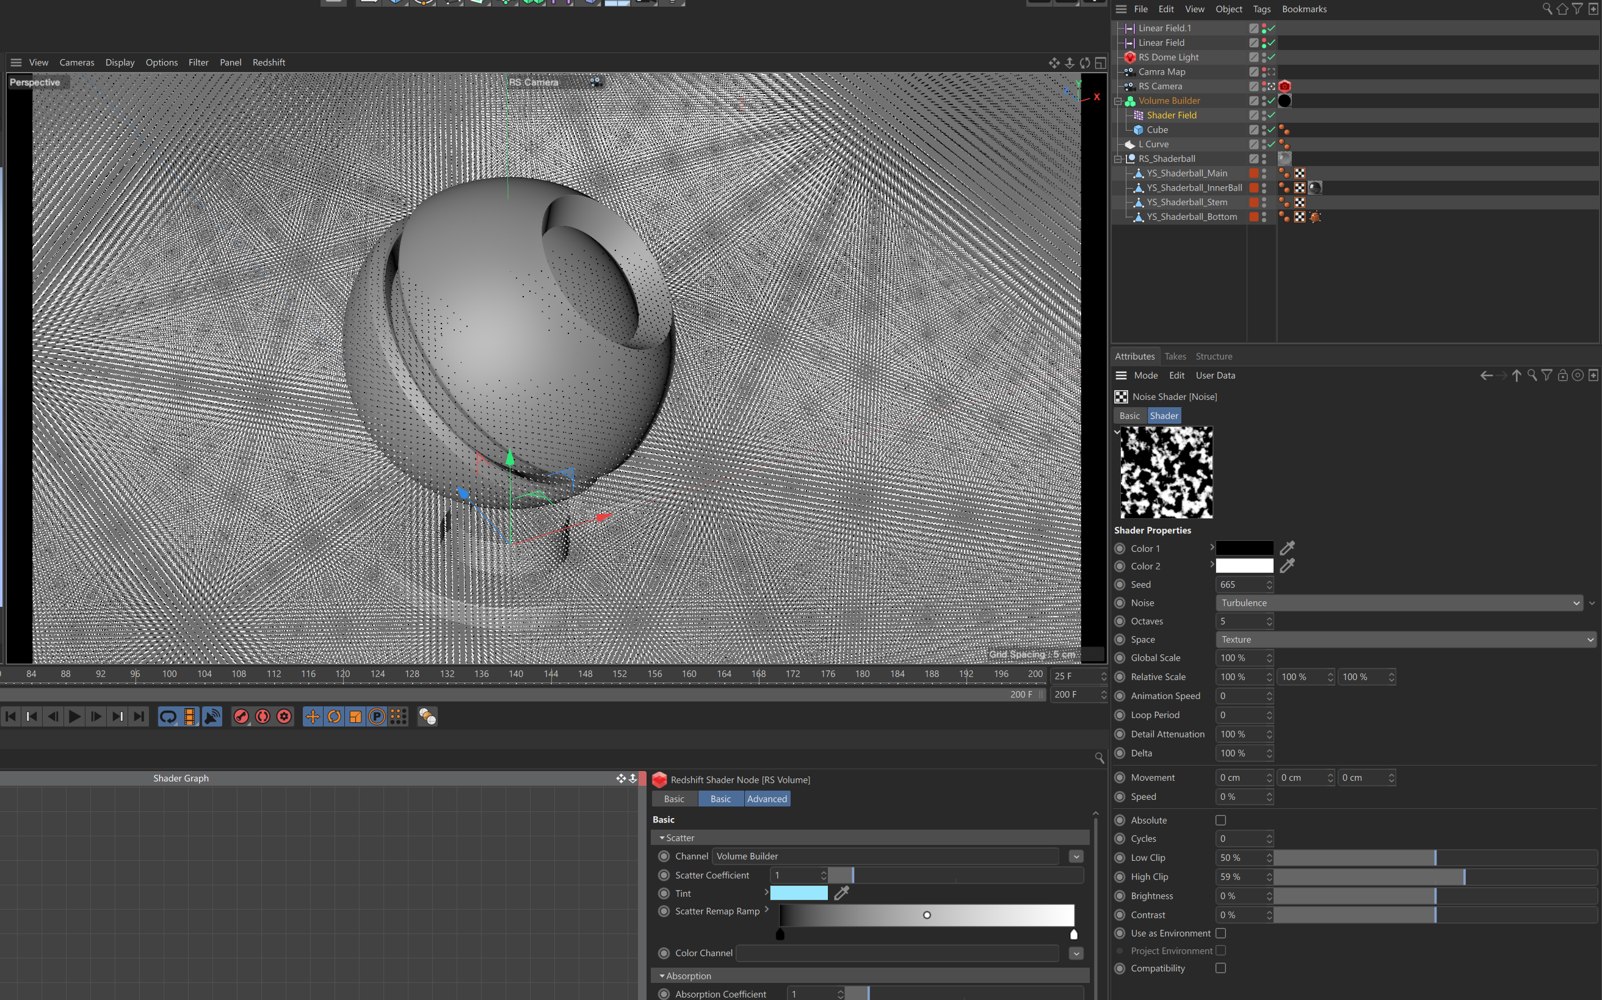Toggle Parameter keying P icon
The height and width of the screenshot is (1000, 1602).
tap(377, 716)
